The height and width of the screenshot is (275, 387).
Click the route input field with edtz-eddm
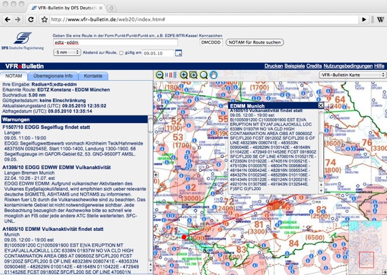(115, 43)
